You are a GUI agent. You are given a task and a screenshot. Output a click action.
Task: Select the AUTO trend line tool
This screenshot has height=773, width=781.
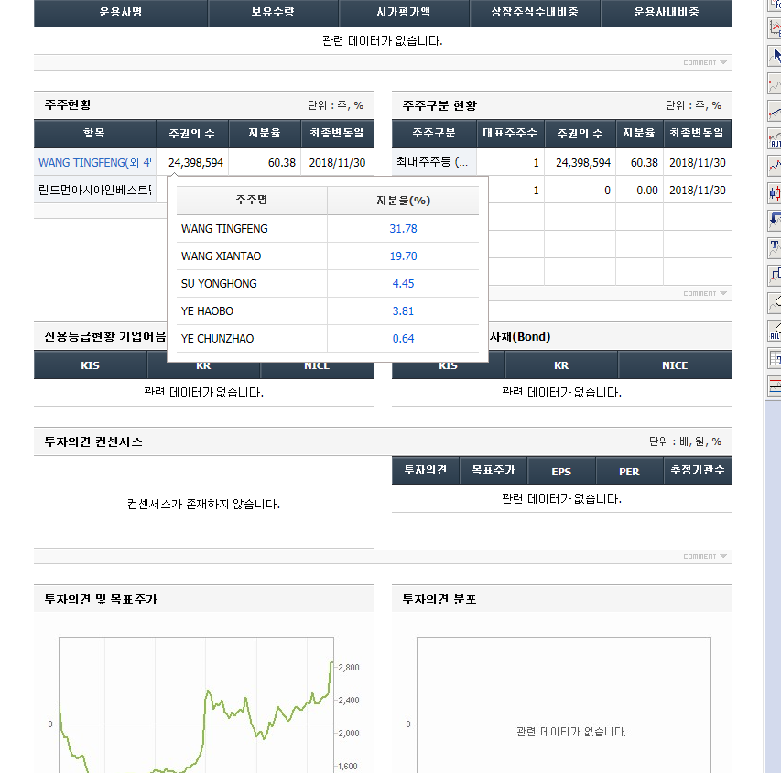[x=775, y=138]
